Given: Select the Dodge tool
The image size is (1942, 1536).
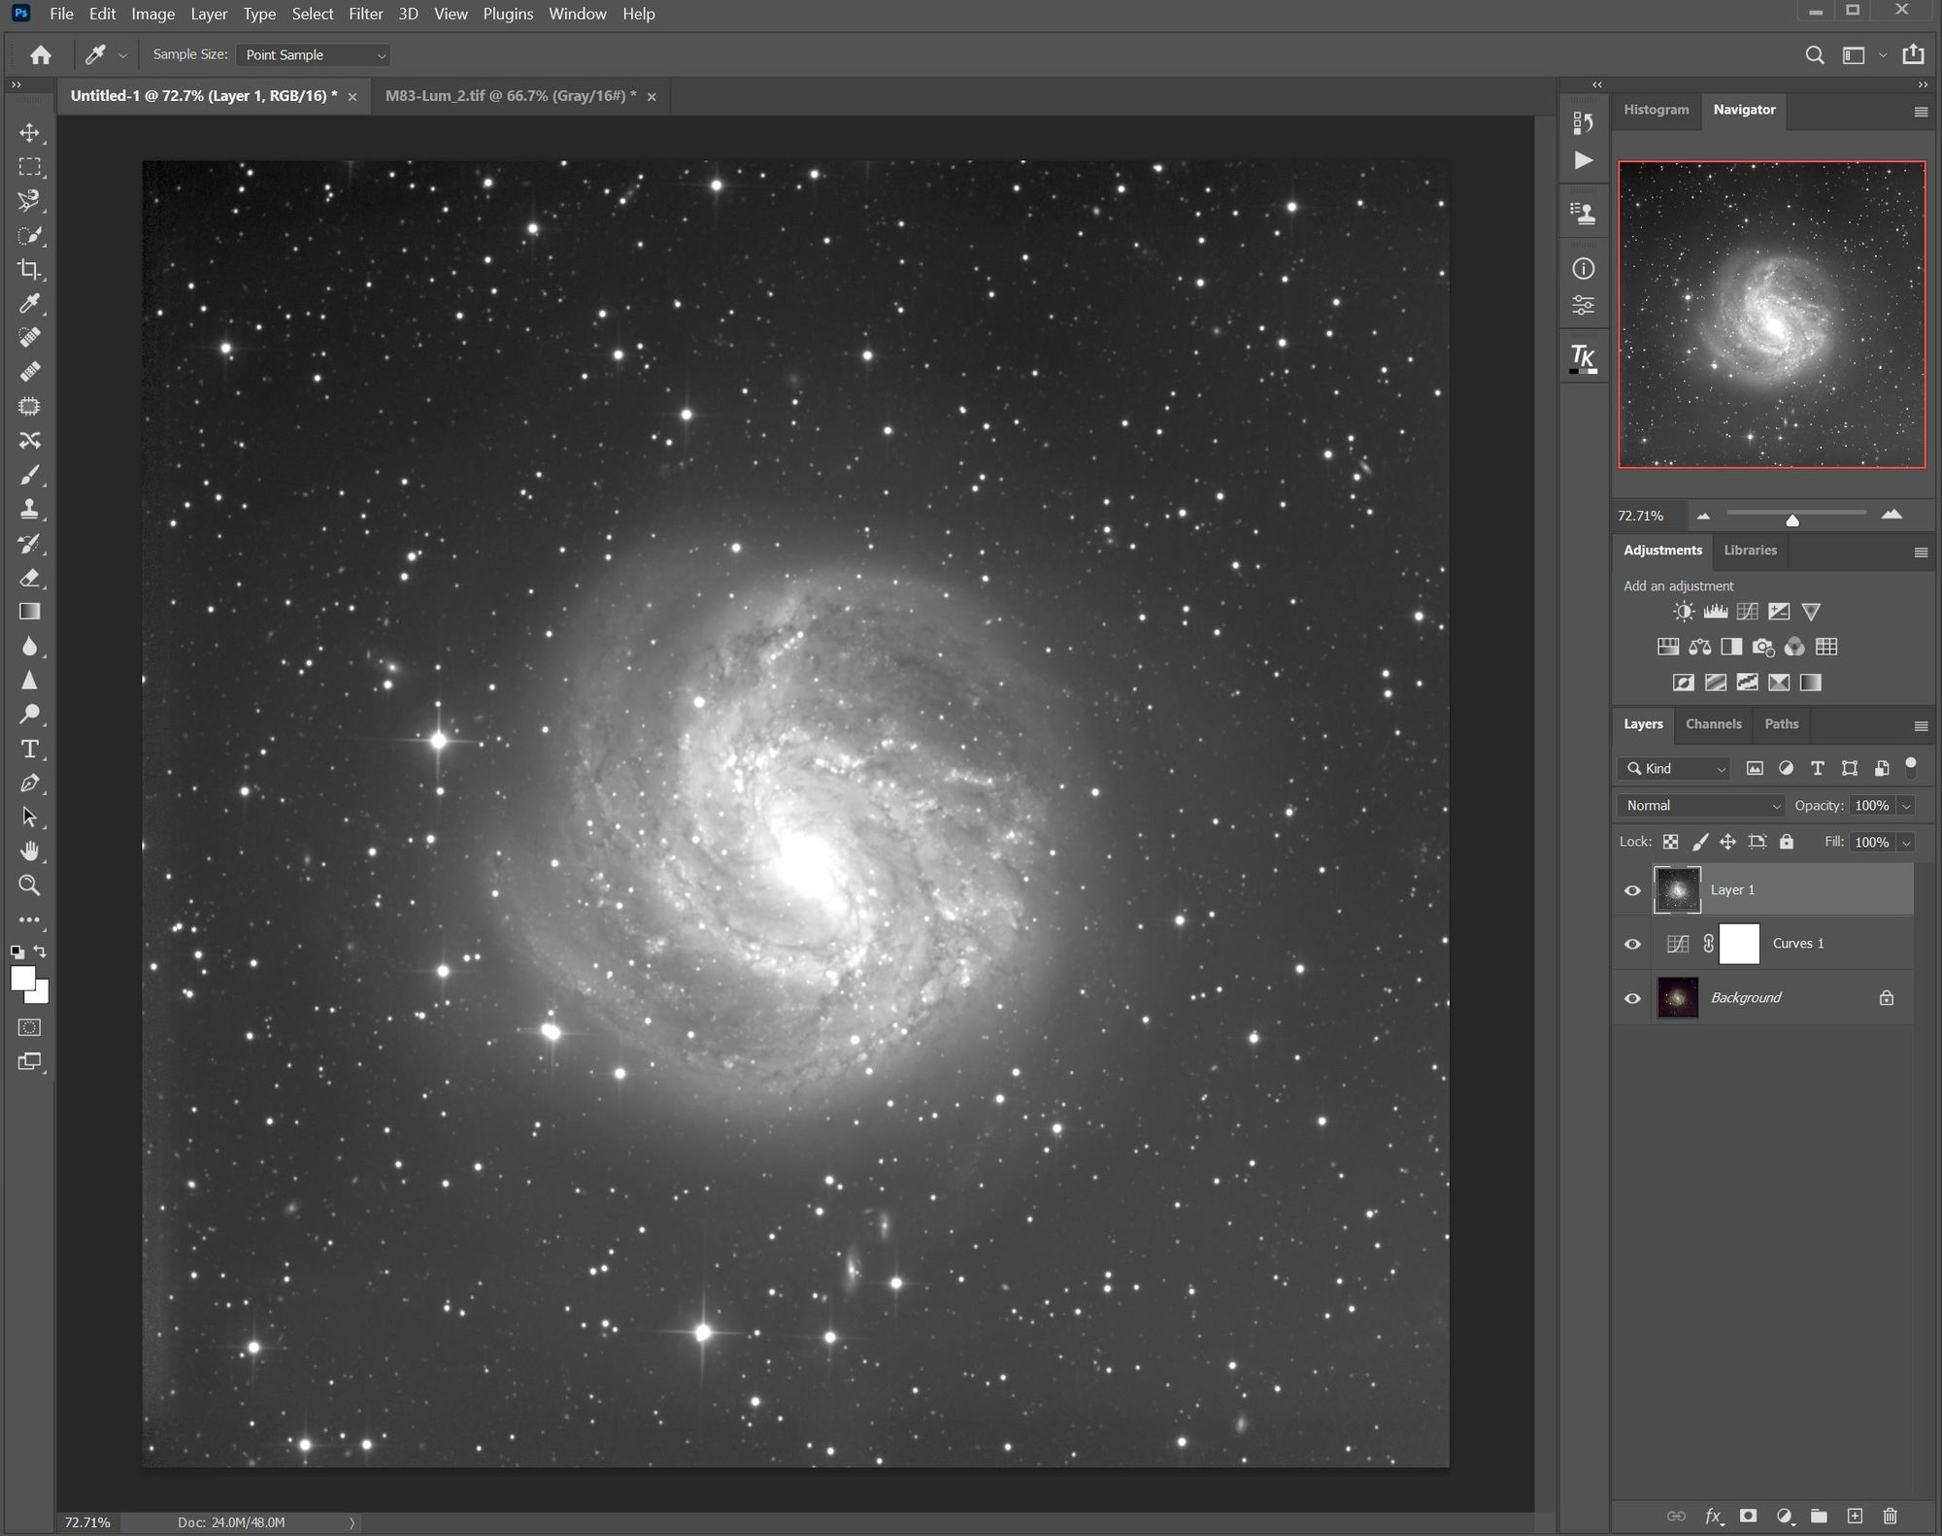Looking at the screenshot, I should [30, 715].
